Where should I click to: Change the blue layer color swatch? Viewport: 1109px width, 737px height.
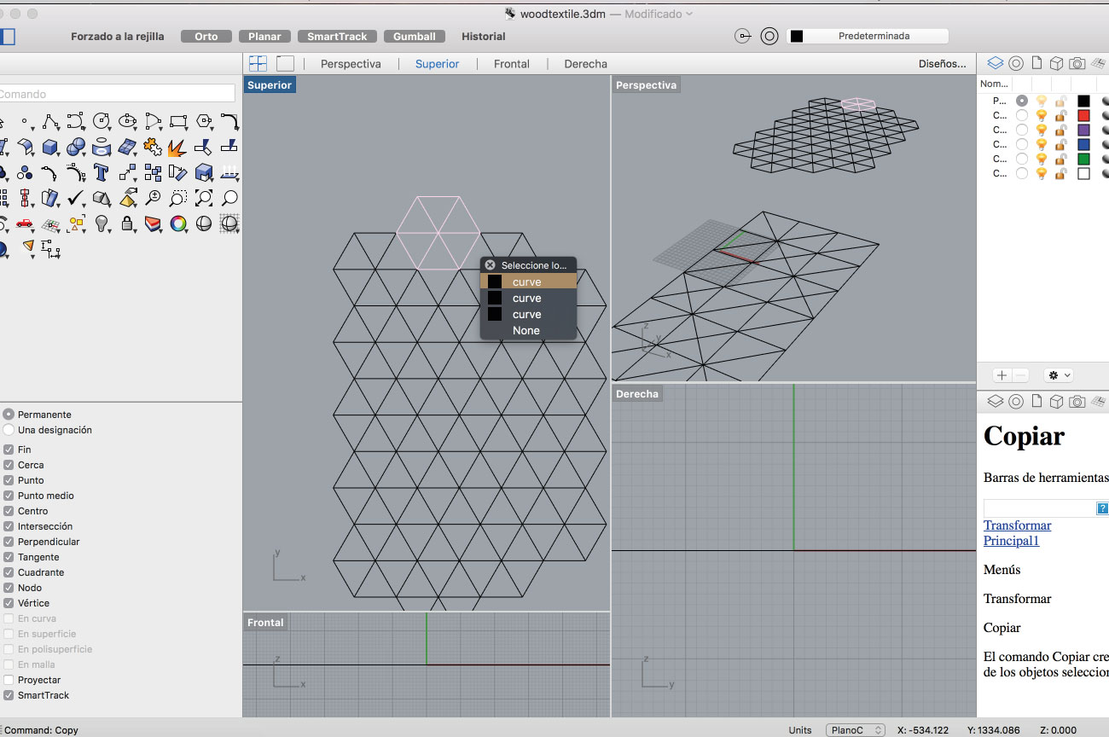tap(1083, 144)
